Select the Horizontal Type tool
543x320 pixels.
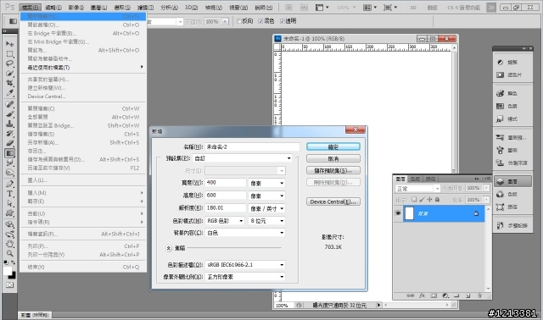pyautogui.click(x=9, y=194)
